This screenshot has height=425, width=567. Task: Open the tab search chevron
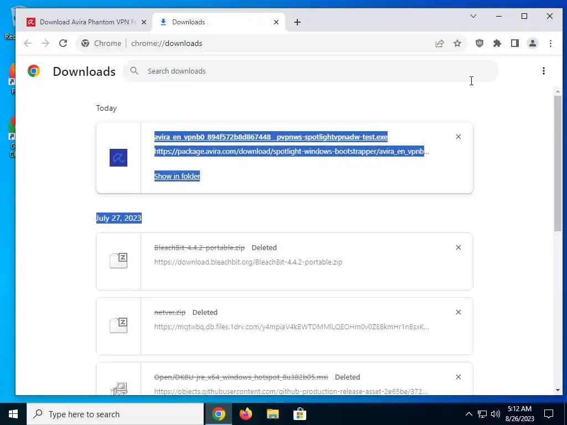[x=473, y=16]
